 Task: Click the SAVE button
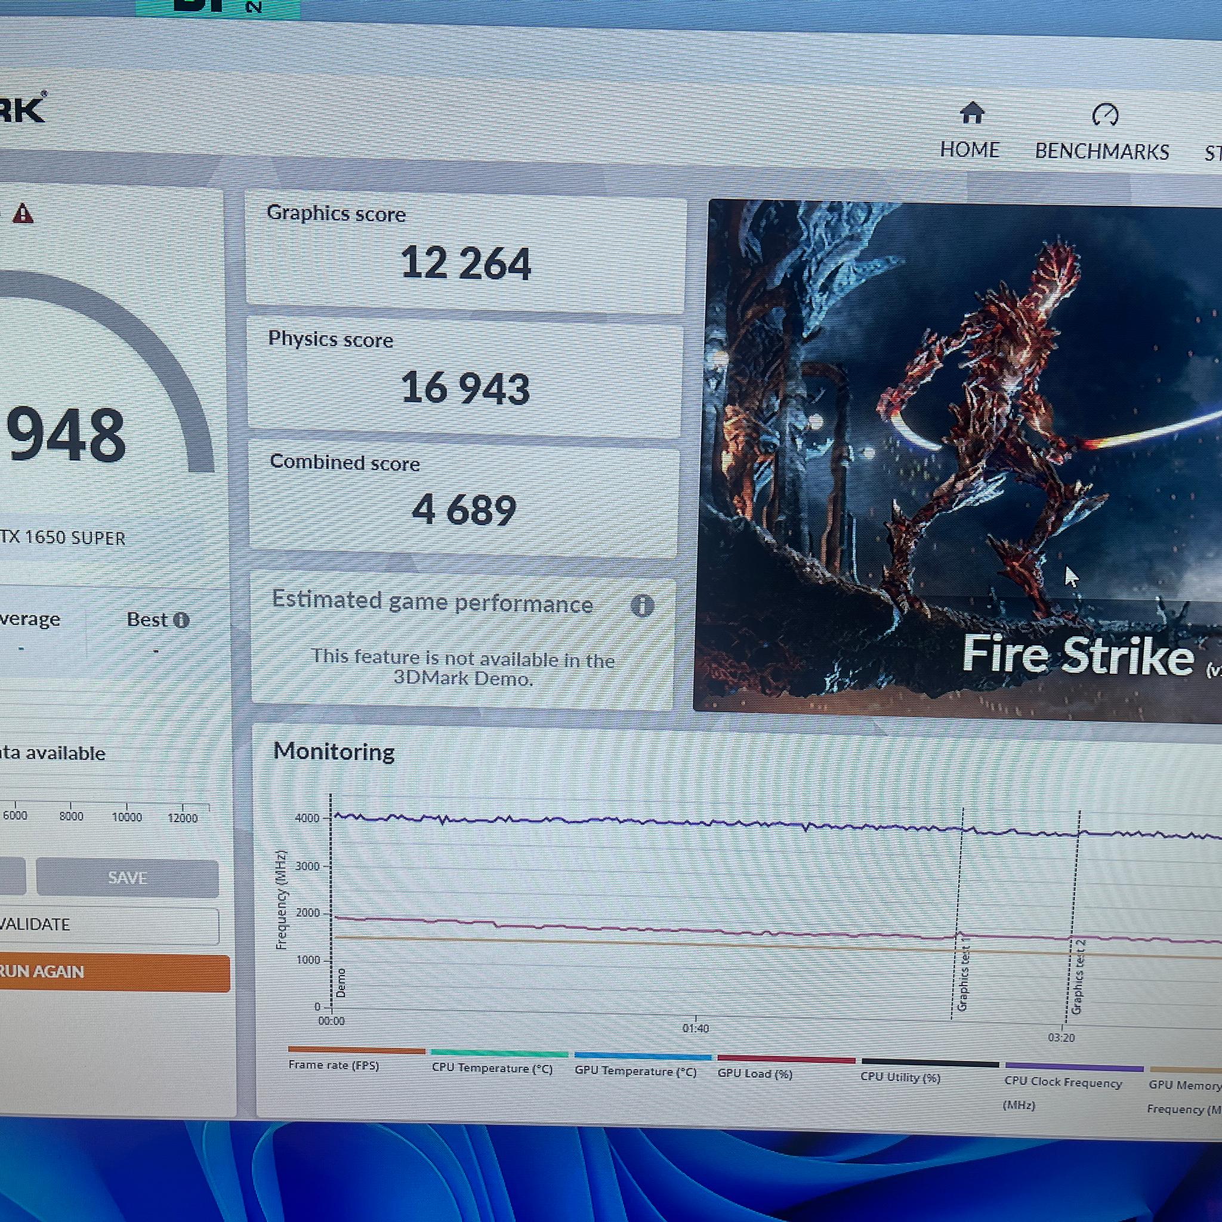127,877
